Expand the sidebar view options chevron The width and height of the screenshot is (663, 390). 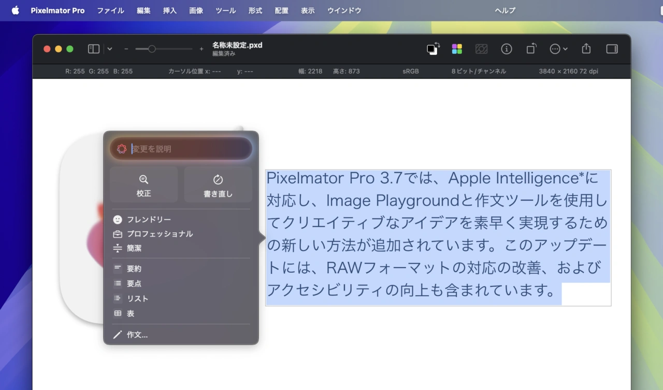coord(110,49)
